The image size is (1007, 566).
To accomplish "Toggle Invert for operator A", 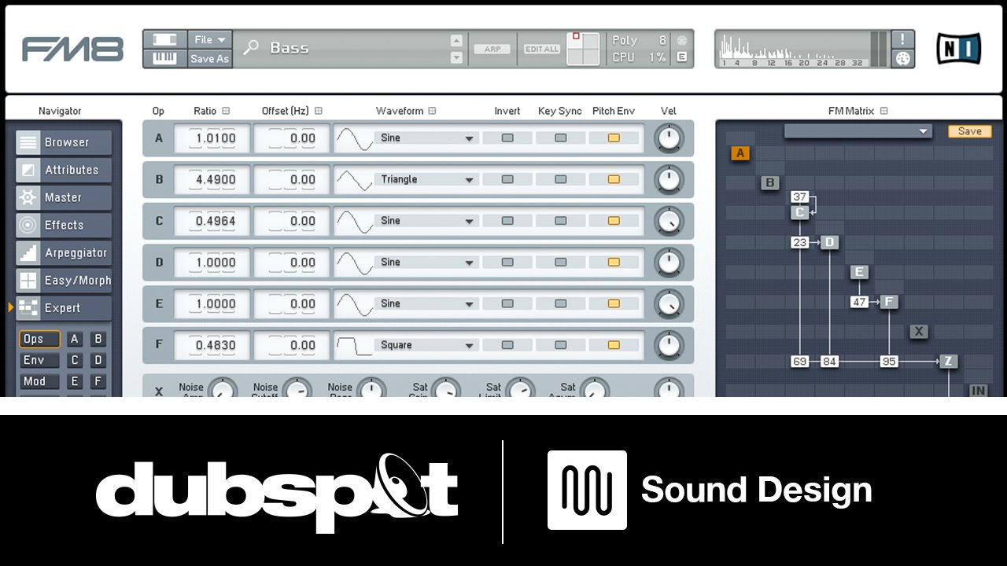I will (x=507, y=138).
